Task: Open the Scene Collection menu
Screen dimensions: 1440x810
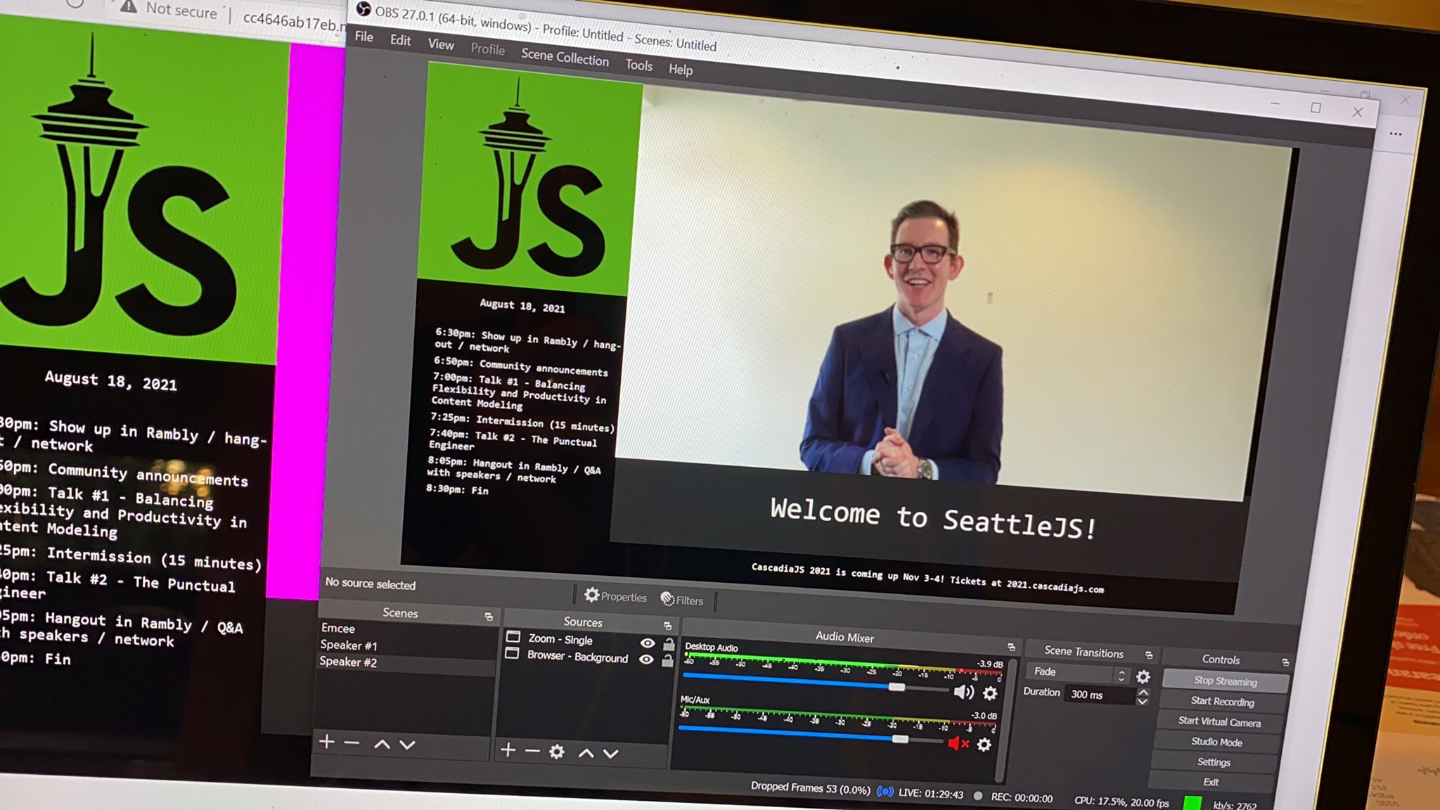Action: click(565, 57)
